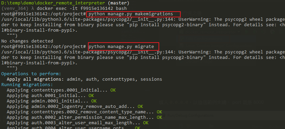Click the python manage.py migrate command text
285x129 pixels.
[121, 47]
